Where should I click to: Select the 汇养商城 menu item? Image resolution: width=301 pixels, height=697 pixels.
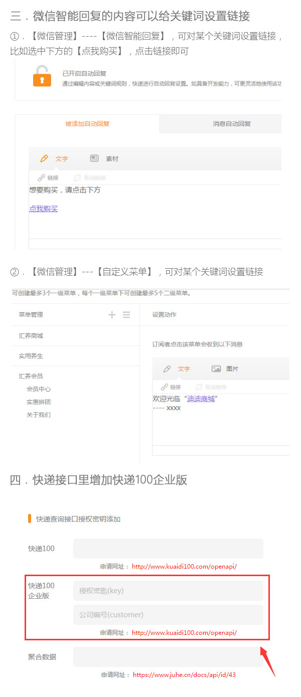pyautogui.click(x=31, y=335)
